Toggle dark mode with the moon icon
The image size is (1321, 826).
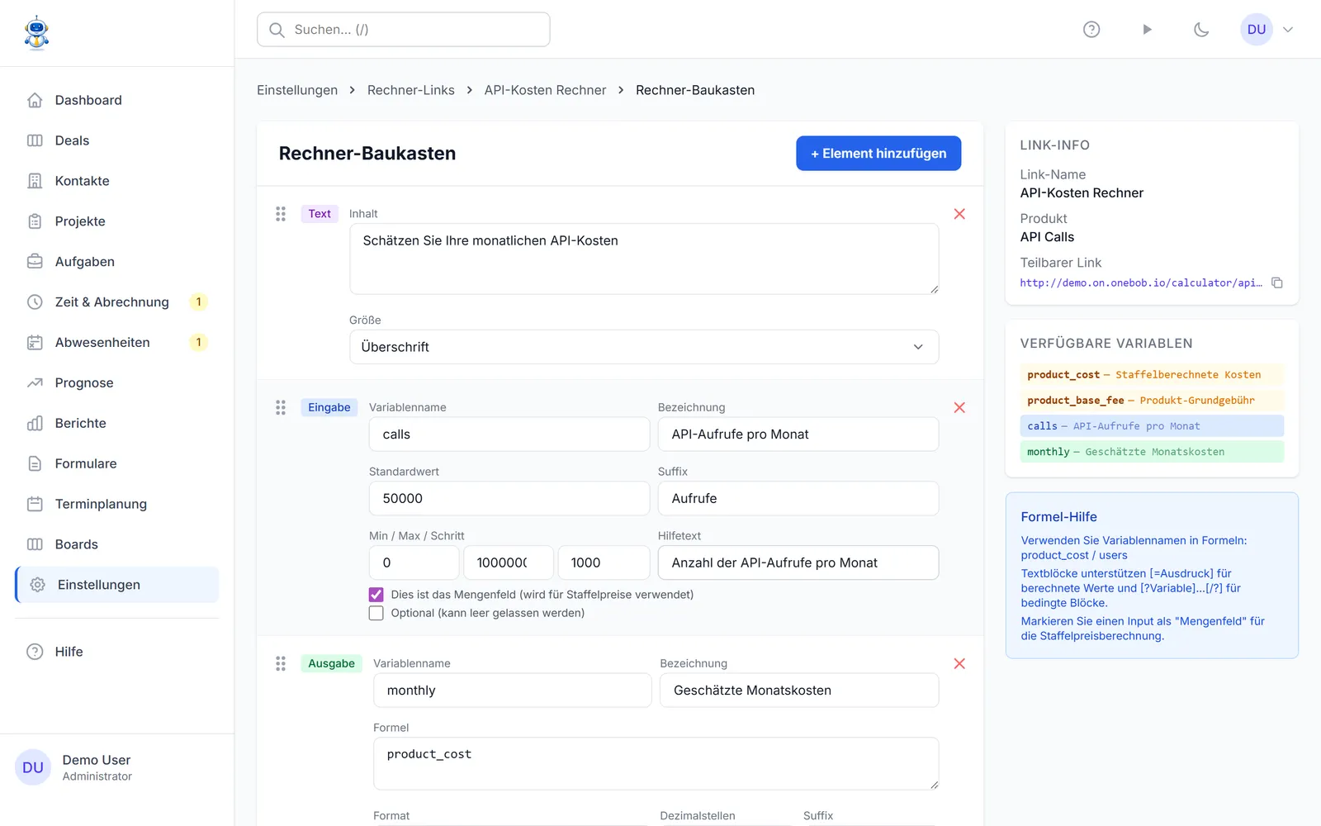click(1201, 30)
